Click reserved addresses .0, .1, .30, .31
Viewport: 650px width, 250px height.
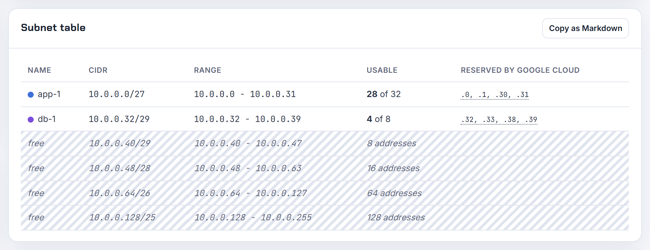click(x=495, y=95)
